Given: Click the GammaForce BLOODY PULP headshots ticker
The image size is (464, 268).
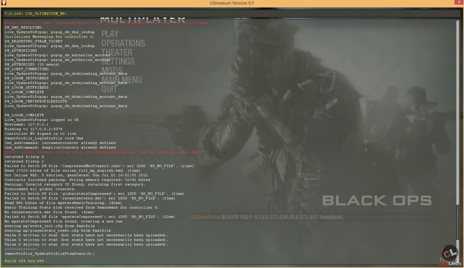Looking at the screenshot, I should coord(267,217).
